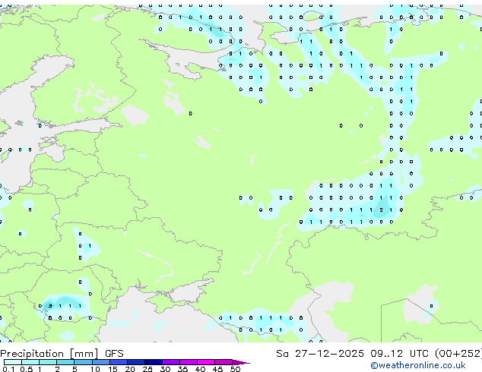Image resolution: width=482 pixels, height=372 pixels.
Task: Click the legend swatch between 15 and 20
Action: (x=119, y=362)
